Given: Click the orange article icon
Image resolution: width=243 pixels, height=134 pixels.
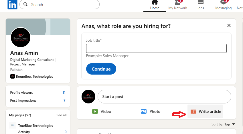Looking at the screenshot, I should coord(193,111).
